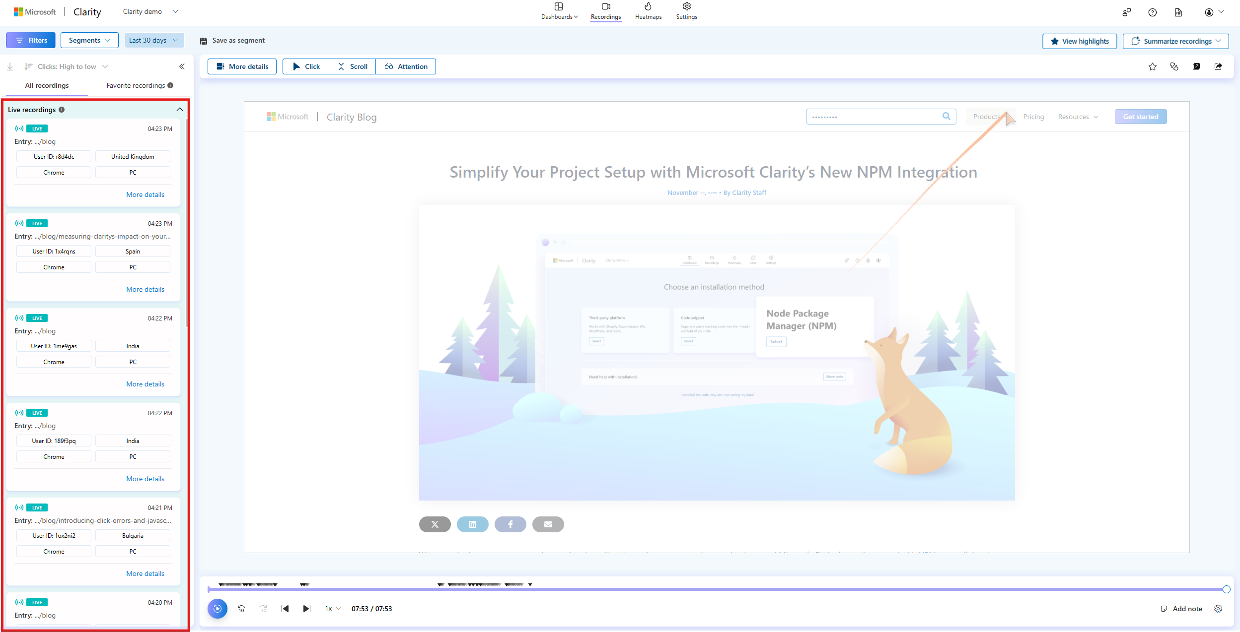
Task: Click the search magnifier icon in blog
Action: click(947, 116)
